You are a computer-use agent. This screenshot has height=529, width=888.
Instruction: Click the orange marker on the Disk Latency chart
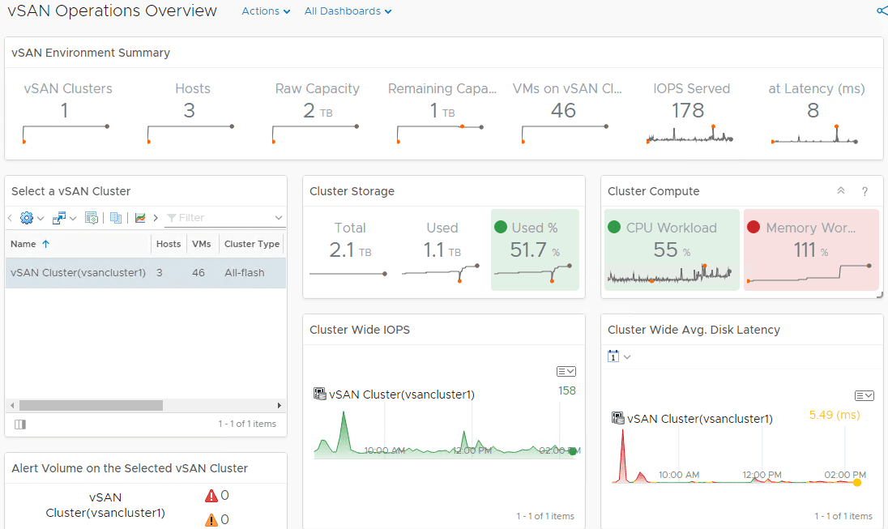pos(856,482)
